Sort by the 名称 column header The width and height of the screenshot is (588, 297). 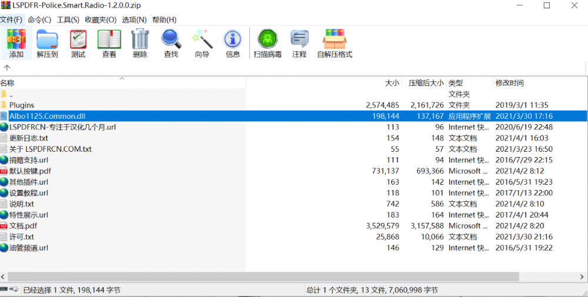click(x=122, y=83)
